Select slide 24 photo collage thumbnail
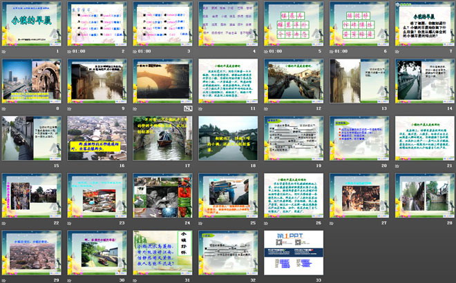 [x=162, y=195]
